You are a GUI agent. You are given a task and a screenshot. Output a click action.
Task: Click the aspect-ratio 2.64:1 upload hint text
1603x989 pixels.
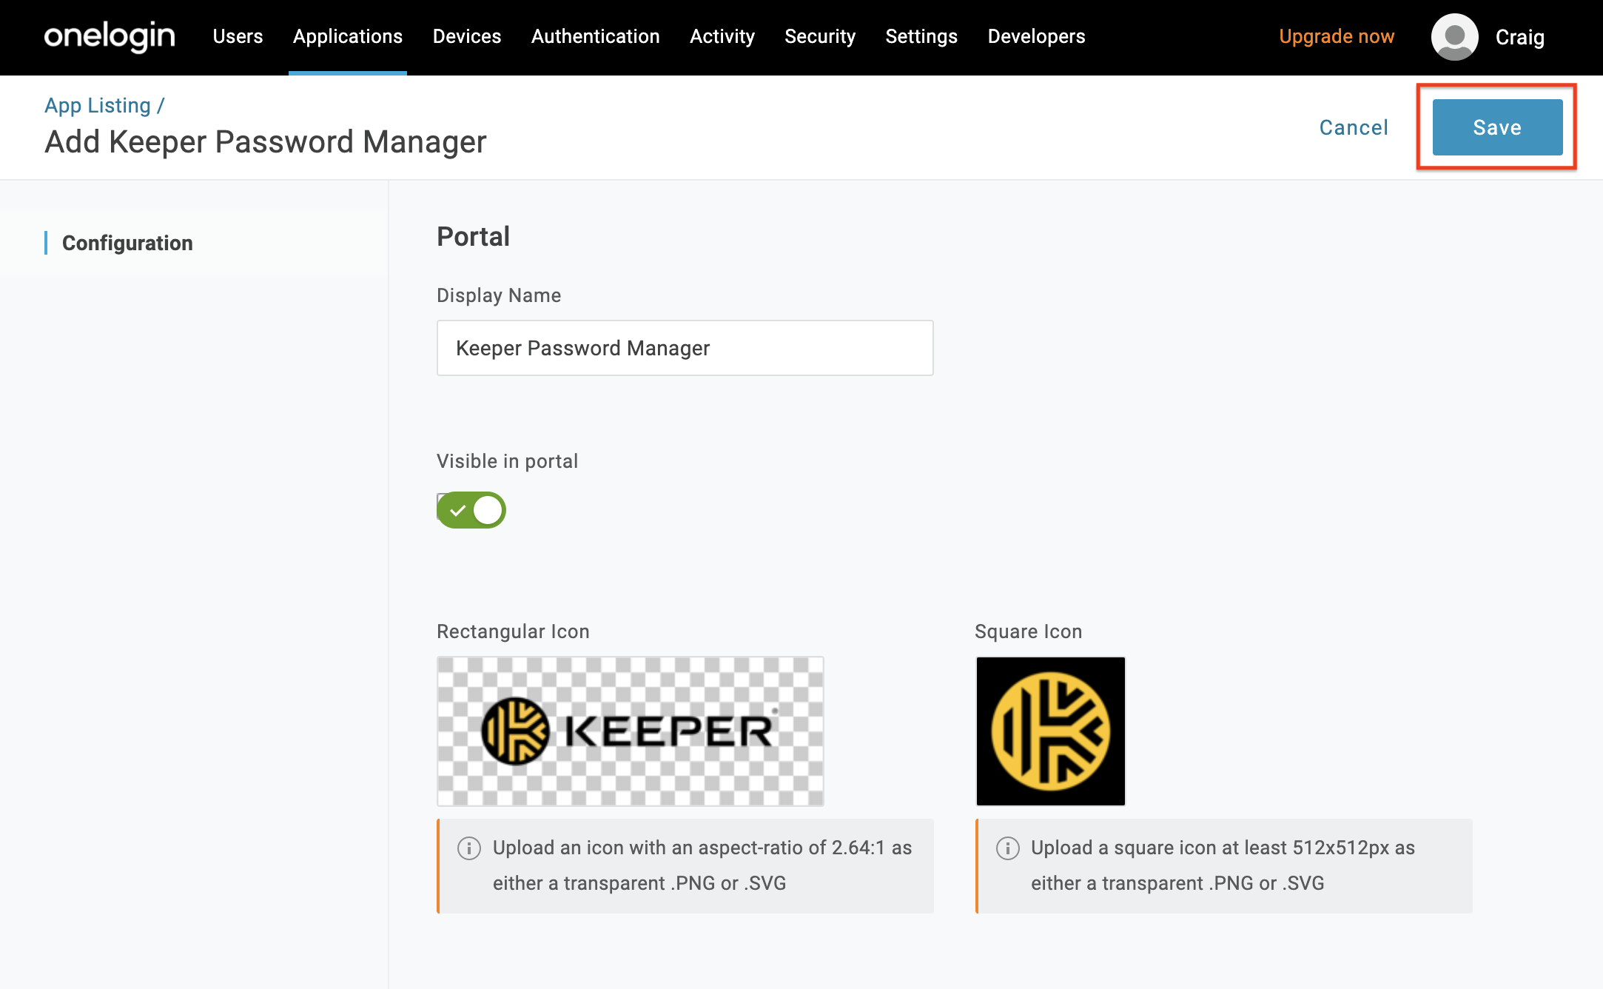(x=702, y=865)
